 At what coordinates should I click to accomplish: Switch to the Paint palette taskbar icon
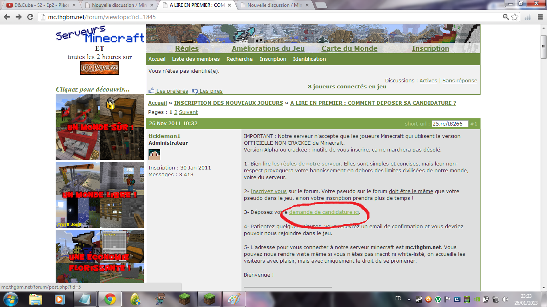tap(233, 299)
